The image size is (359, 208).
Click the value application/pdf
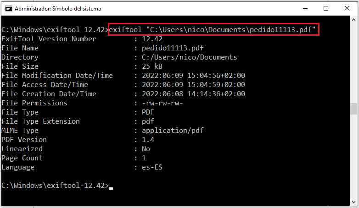173,131
